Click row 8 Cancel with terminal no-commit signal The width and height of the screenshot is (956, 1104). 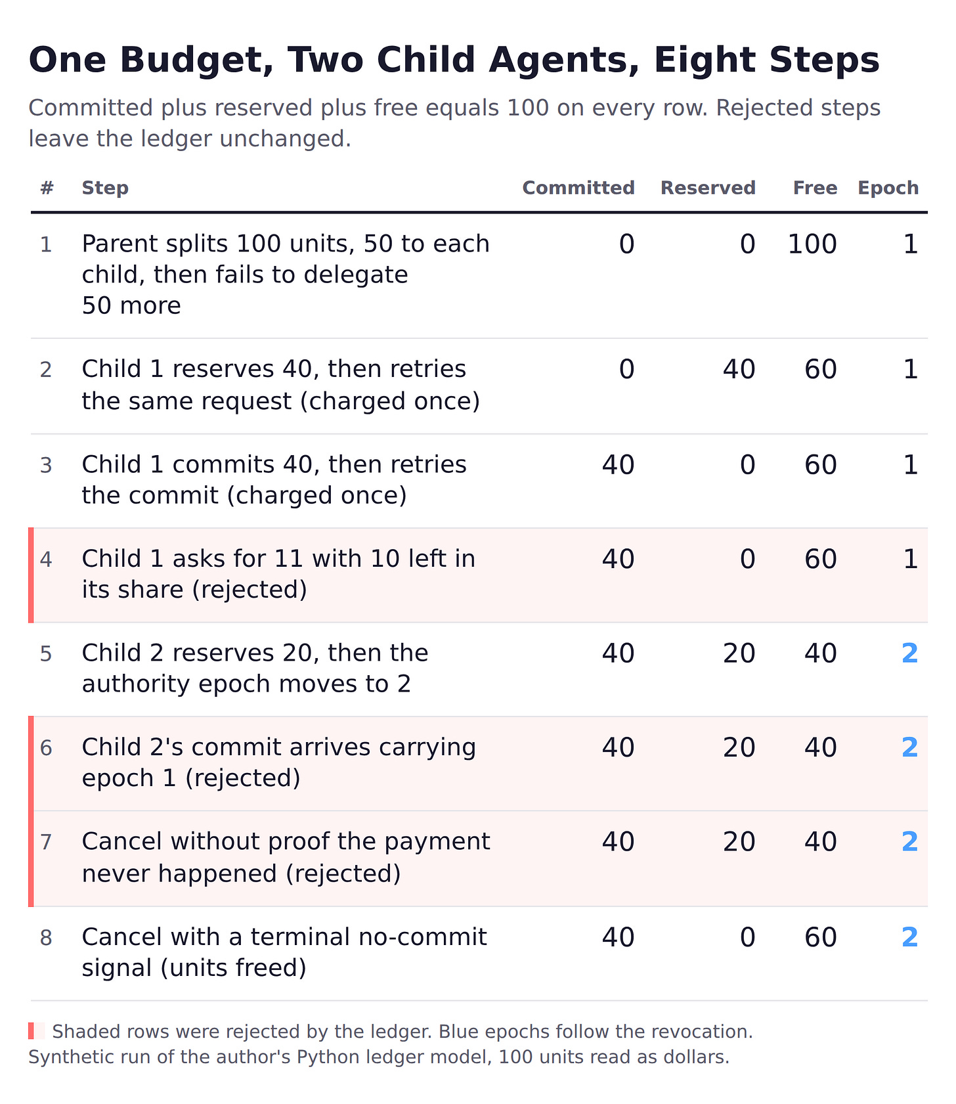pos(284,952)
